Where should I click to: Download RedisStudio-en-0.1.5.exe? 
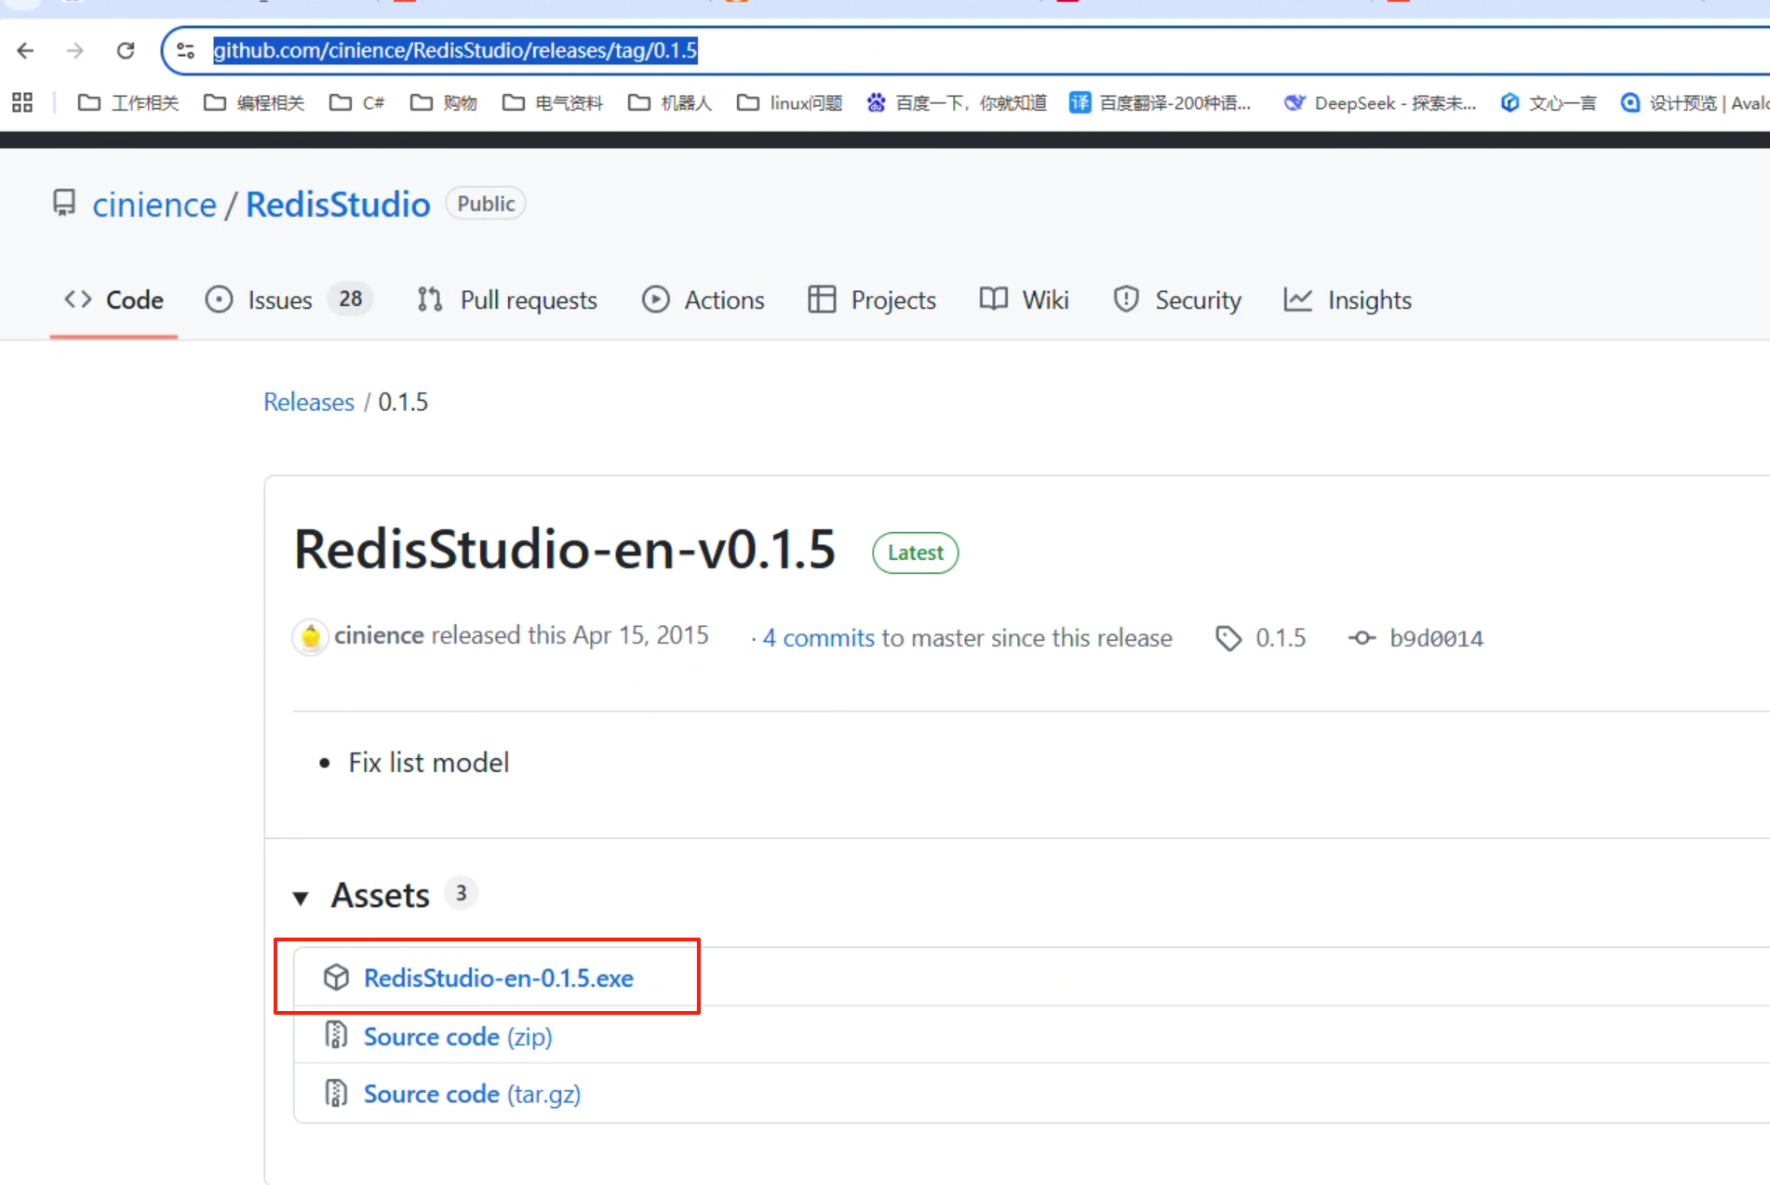(499, 978)
